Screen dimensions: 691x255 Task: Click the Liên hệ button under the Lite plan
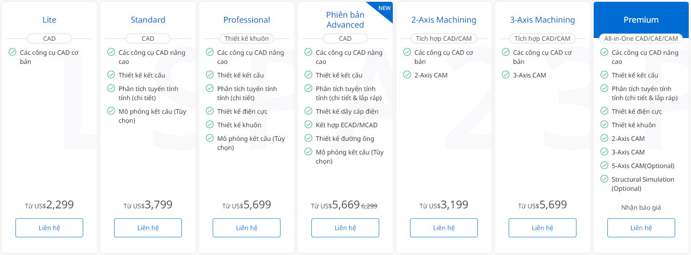coord(49,228)
